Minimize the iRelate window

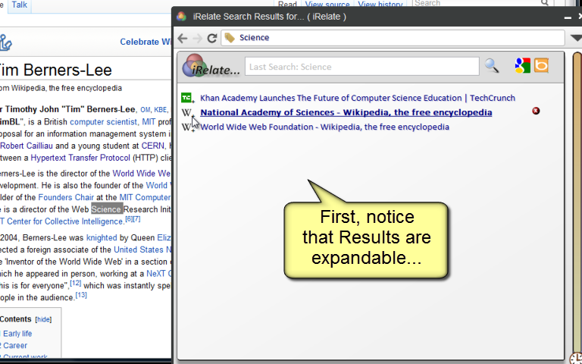tap(568, 17)
